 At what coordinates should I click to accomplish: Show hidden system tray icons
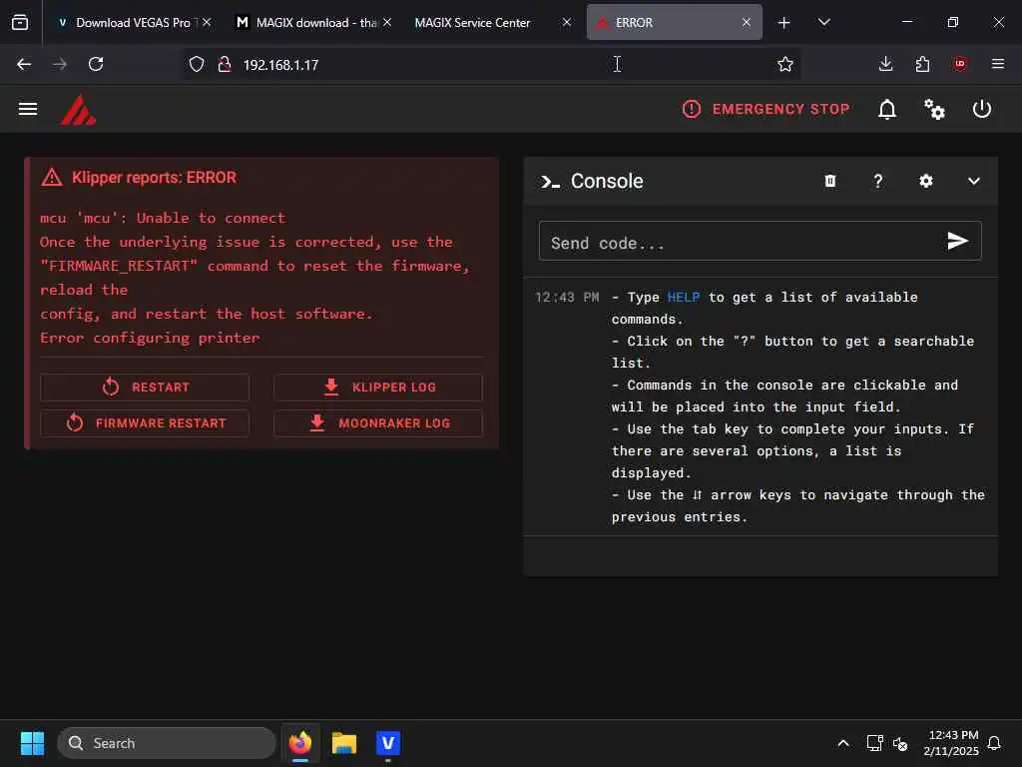[x=842, y=743]
